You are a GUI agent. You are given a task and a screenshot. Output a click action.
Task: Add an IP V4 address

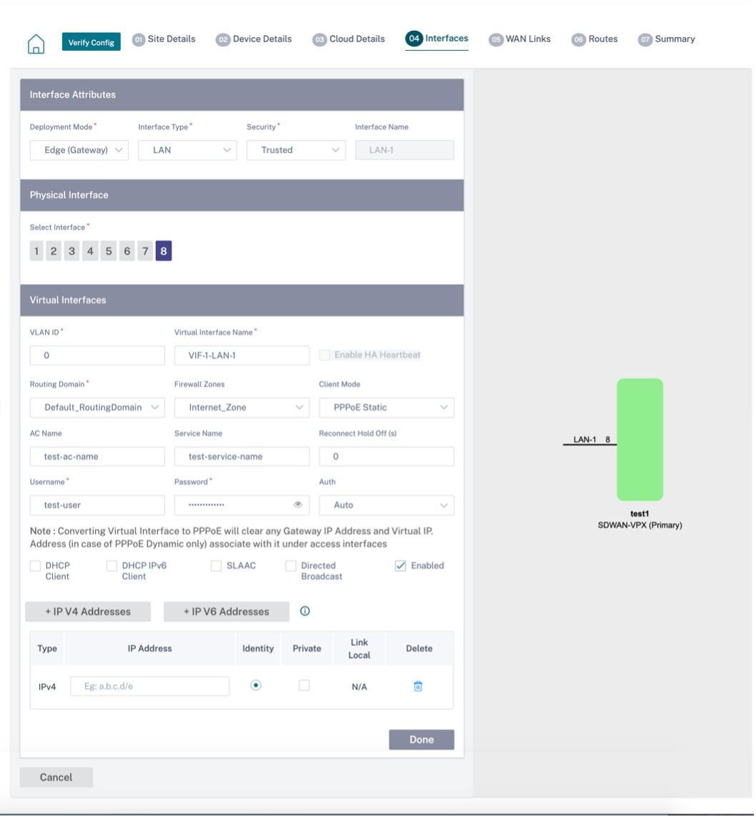[x=88, y=612]
